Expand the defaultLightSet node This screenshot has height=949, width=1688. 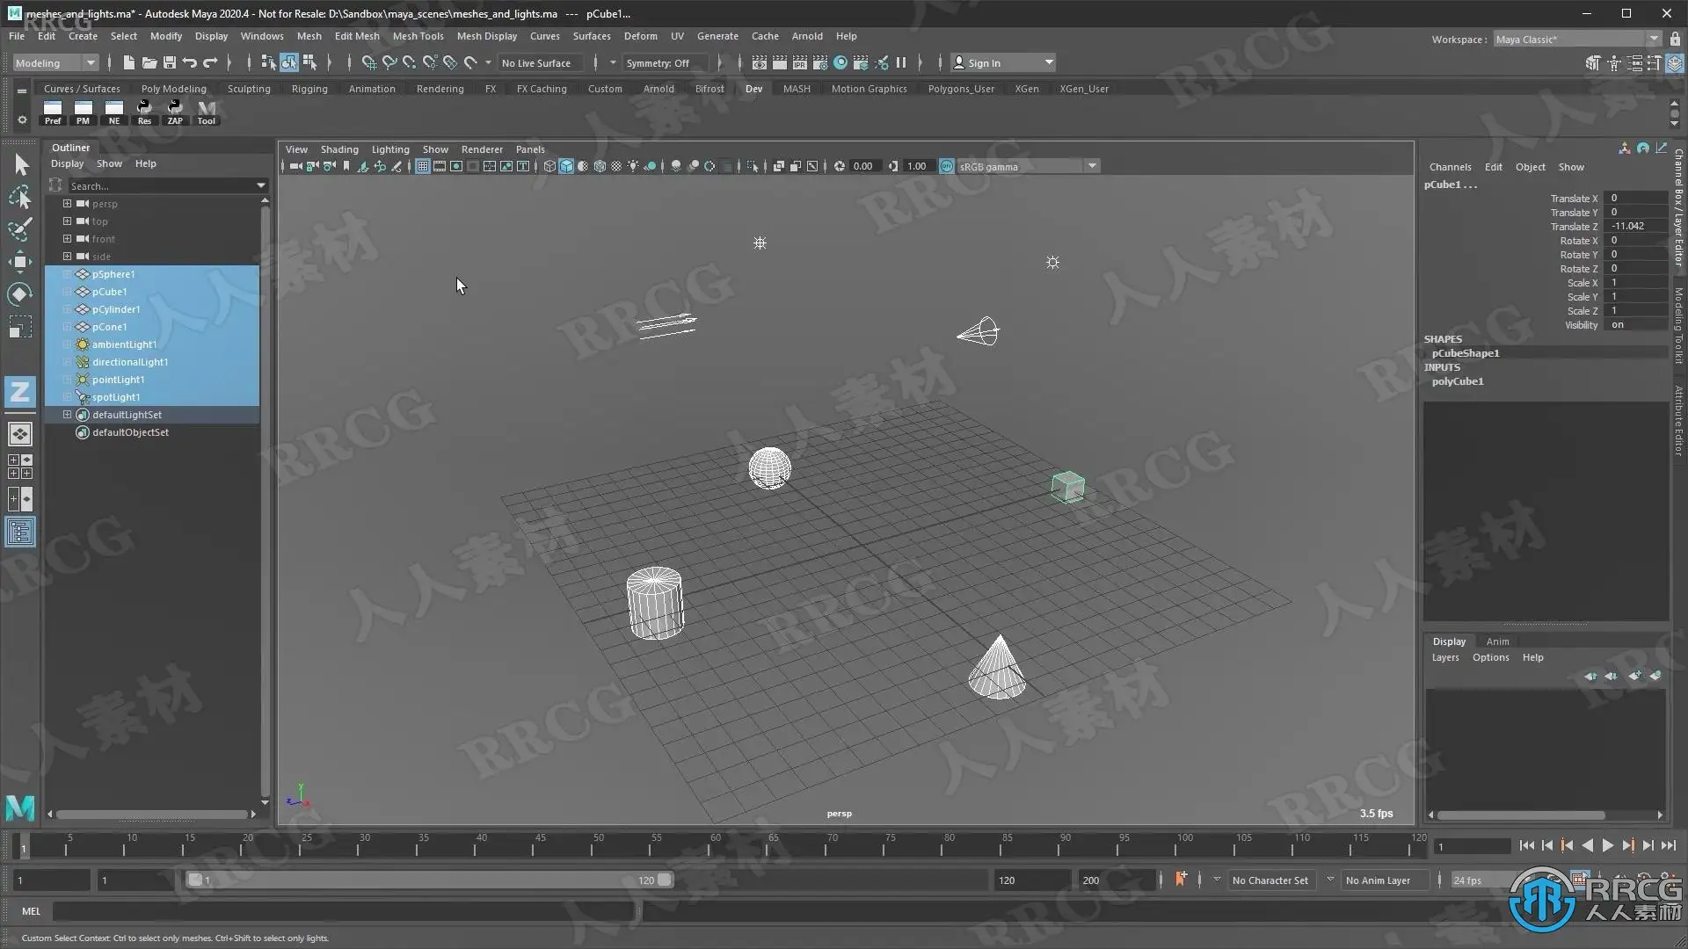tap(67, 415)
